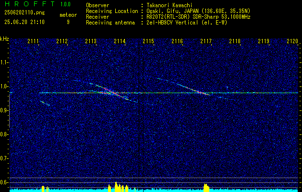Select the version number 1.0.0
This screenshot has width=302, height=192.
65,4
